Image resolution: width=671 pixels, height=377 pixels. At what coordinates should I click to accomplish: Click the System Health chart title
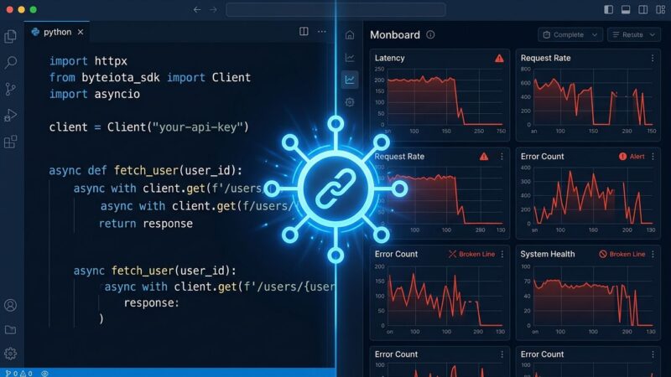(x=548, y=254)
